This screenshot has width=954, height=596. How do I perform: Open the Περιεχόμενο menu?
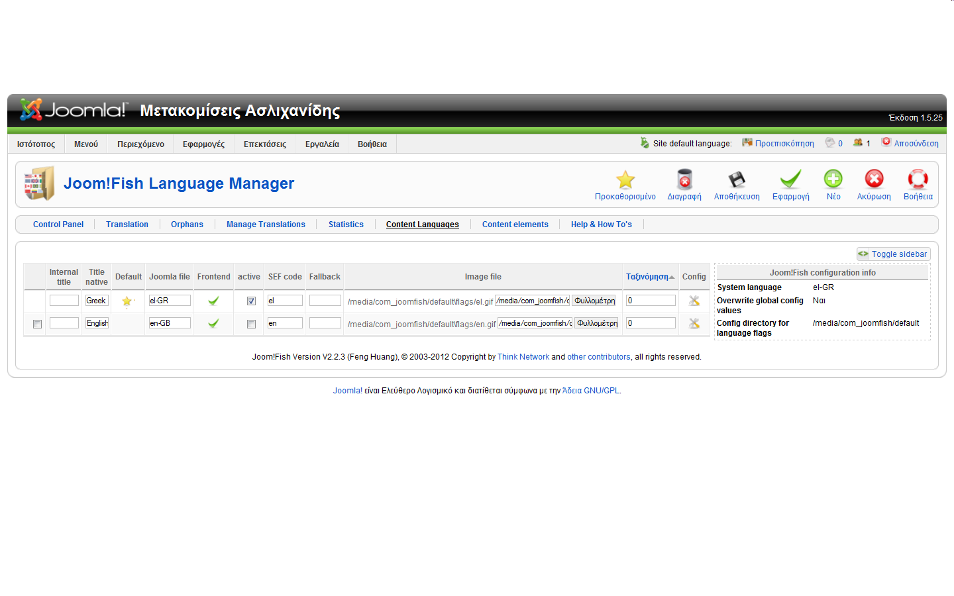141,144
